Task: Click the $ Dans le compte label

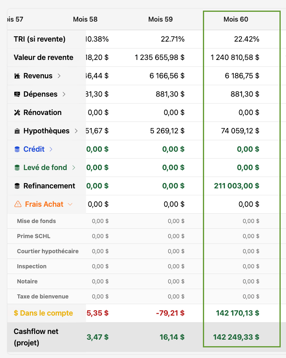Action: [43, 313]
